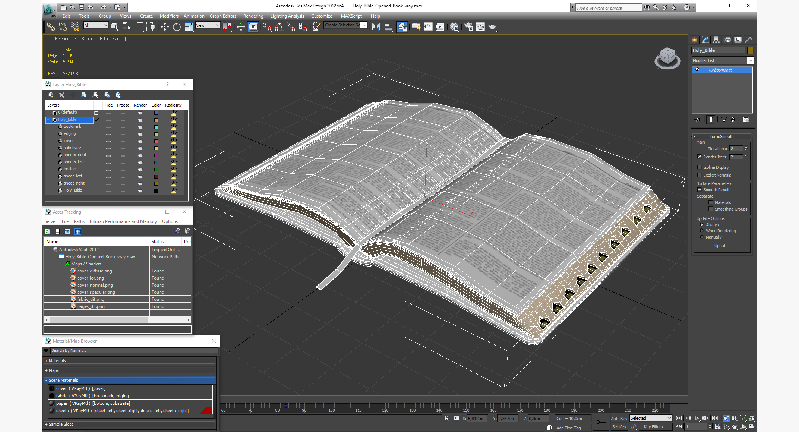Image resolution: width=799 pixels, height=432 pixels.
Task: Open the Modifiers menu
Action: coord(169,16)
